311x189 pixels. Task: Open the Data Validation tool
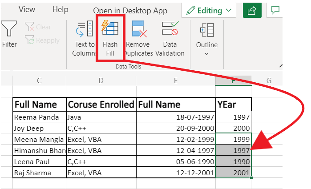click(170, 29)
